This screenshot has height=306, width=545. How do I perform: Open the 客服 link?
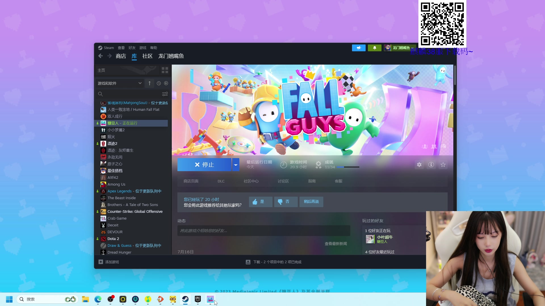tap(339, 181)
